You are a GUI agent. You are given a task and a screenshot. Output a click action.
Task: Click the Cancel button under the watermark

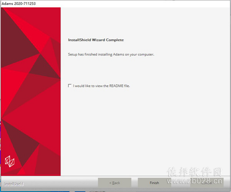coord(207,183)
